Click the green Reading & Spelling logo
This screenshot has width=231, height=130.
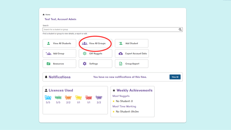click(58, 97)
